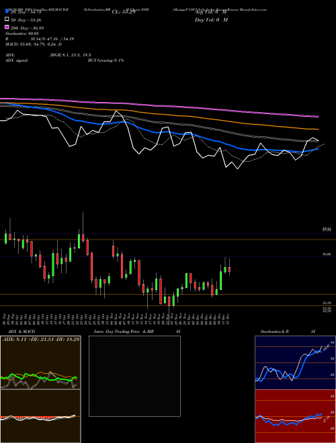Image resolution: width=336 pixels, height=443 pixels.
Task: Click the 'CL: 55.29' closing price label
Action: point(124,12)
